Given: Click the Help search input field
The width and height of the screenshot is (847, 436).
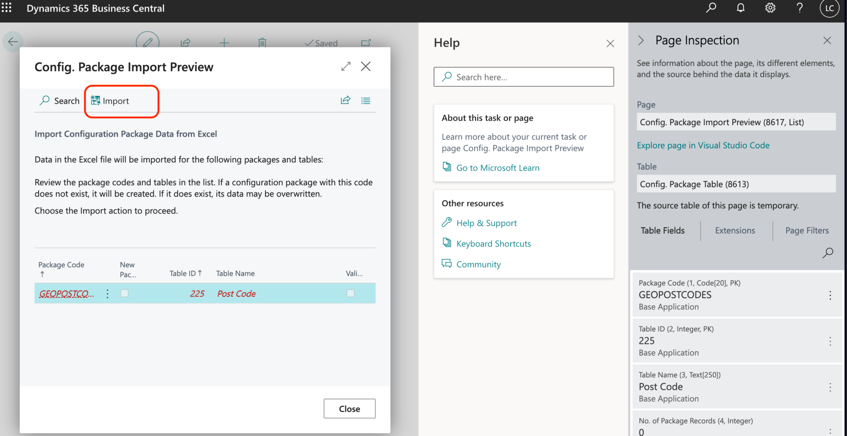Looking at the screenshot, I should click(524, 77).
